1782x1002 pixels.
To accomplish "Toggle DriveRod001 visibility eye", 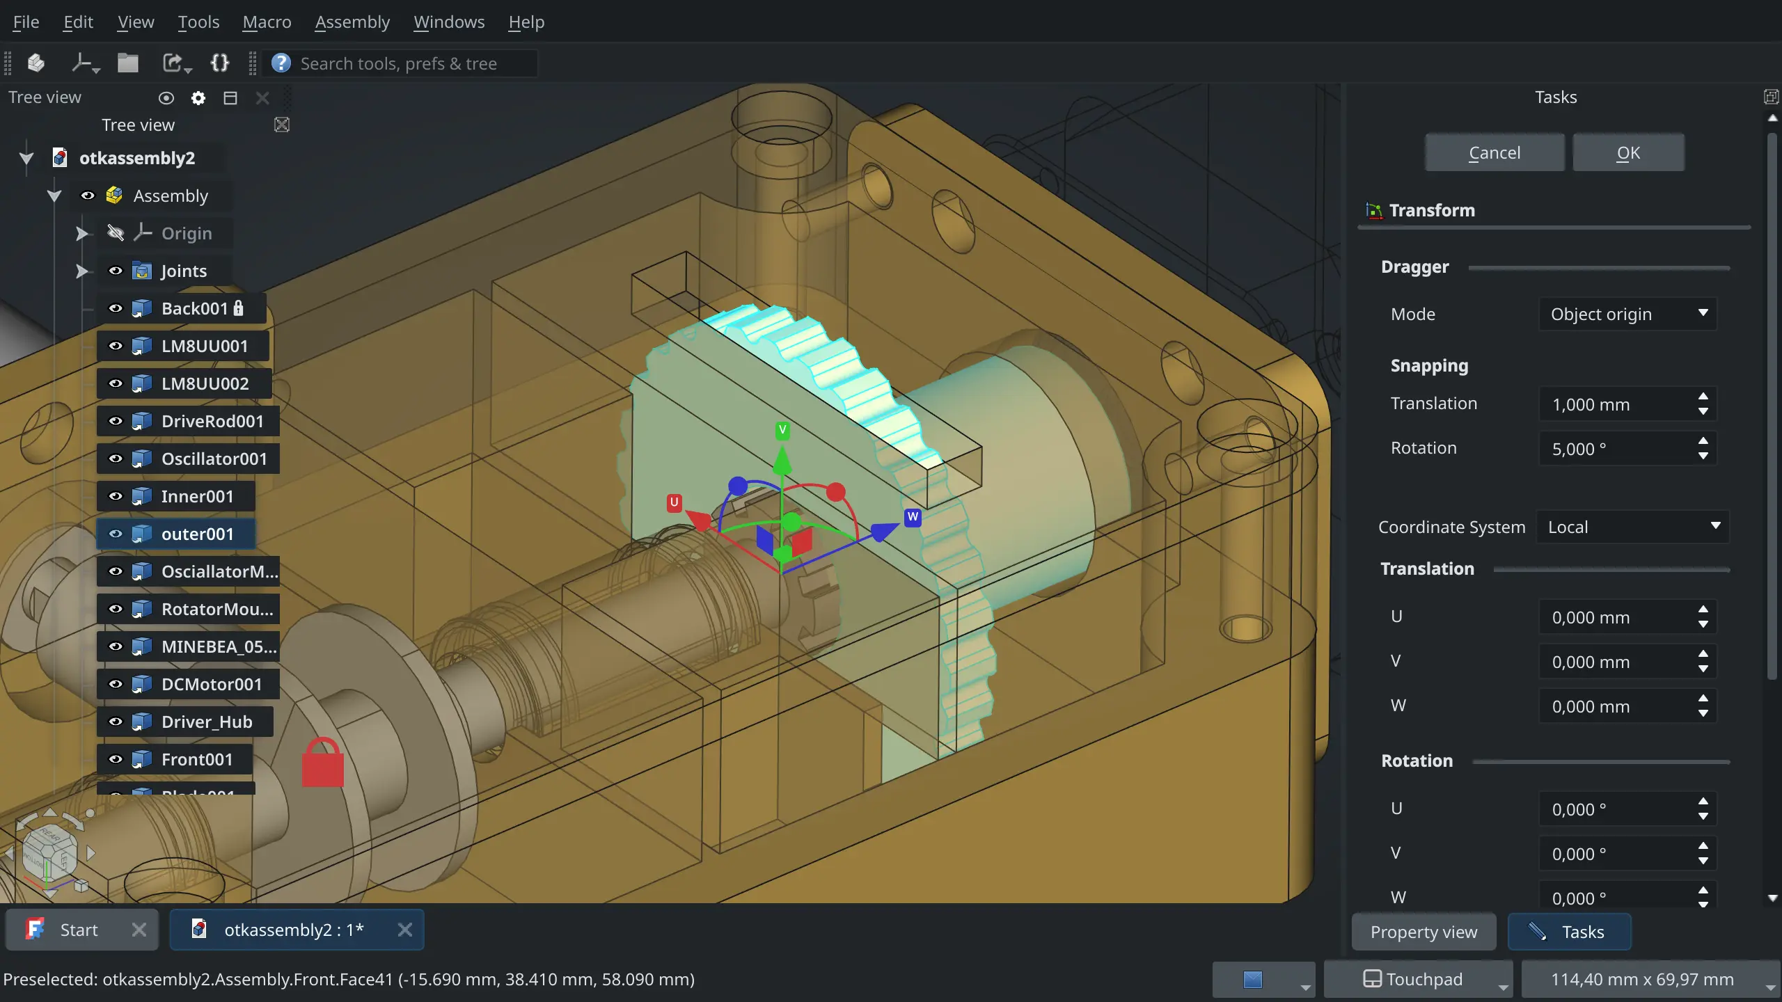I will coord(116,421).
